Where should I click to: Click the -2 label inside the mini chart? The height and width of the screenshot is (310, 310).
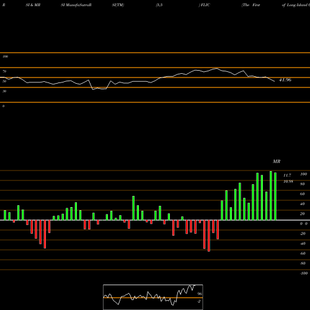pos(198,301)
